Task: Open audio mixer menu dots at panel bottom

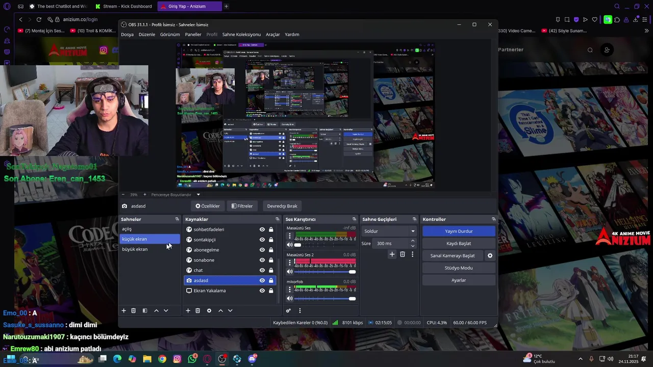Action: [x=300, y=310]
